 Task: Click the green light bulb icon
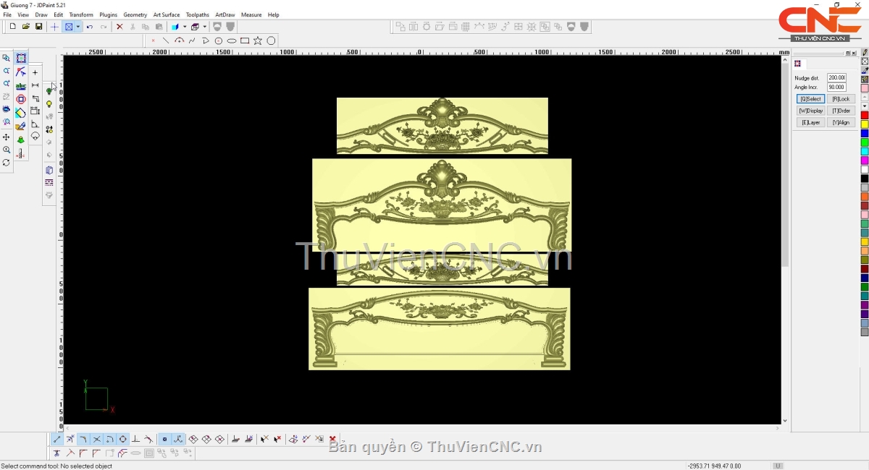(49, 91)
